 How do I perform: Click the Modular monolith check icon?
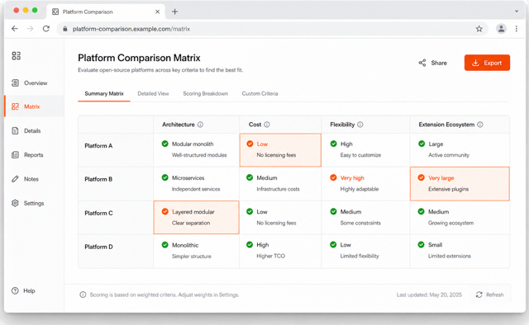(165, 144)
